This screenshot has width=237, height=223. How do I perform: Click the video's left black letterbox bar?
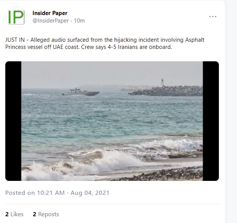[13, 121]
